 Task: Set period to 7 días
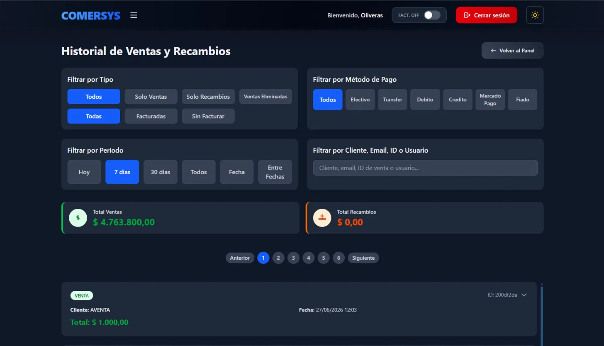(x=122, y=172)
